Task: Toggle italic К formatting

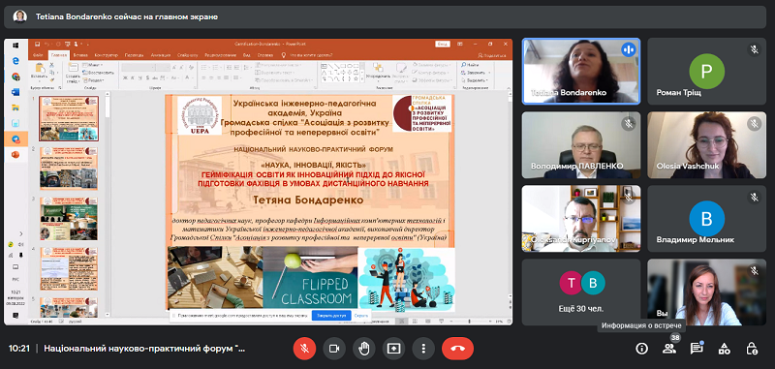Action: point(133,78)
